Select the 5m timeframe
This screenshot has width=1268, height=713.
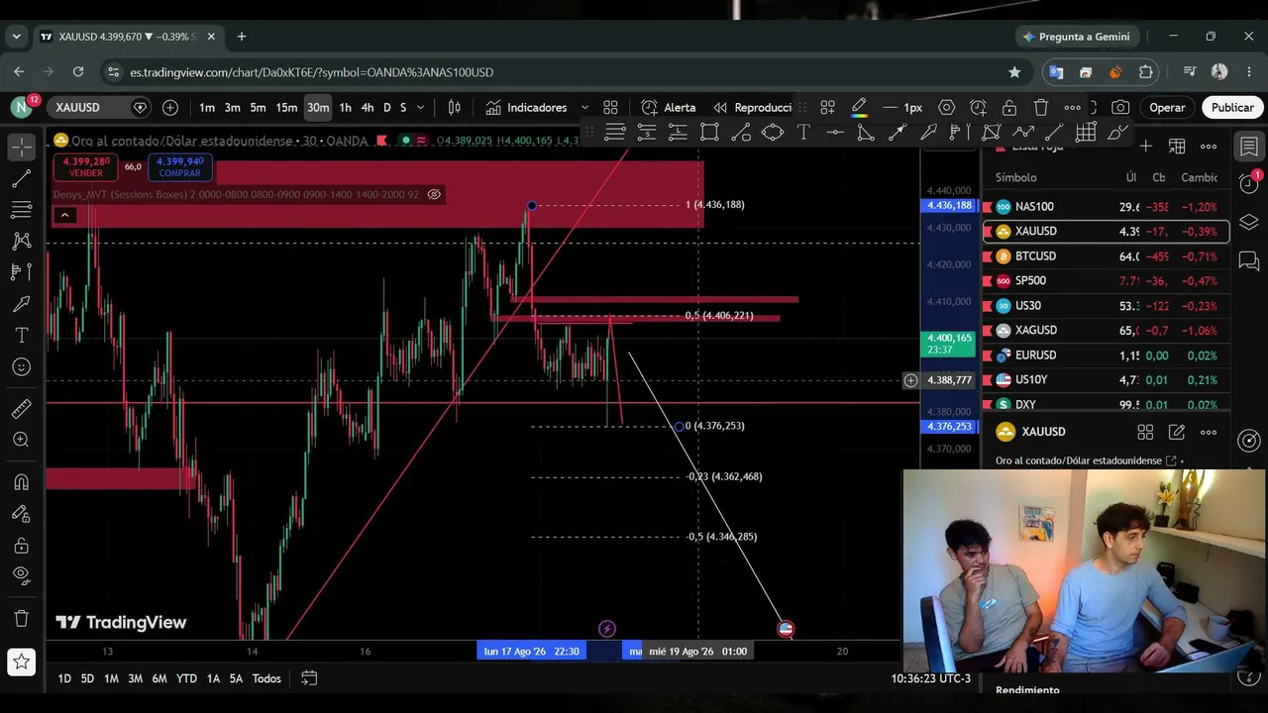tap(258, 107)
